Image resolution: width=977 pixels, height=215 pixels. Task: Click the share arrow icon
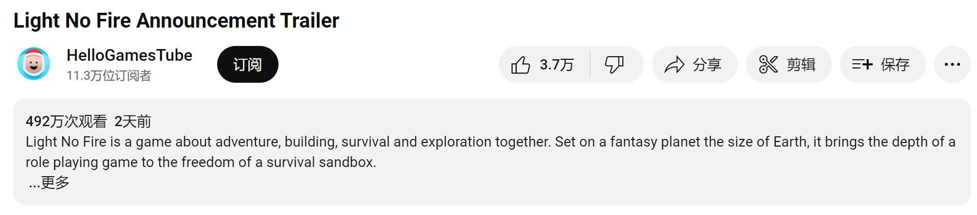click(674, 65)
